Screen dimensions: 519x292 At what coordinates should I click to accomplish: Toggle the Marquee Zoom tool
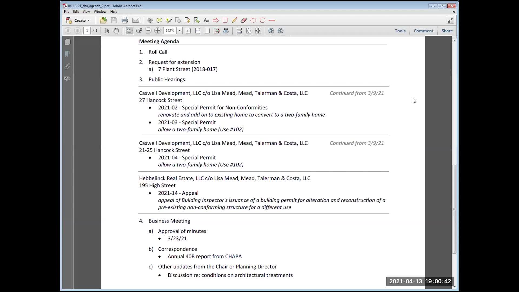129,31
